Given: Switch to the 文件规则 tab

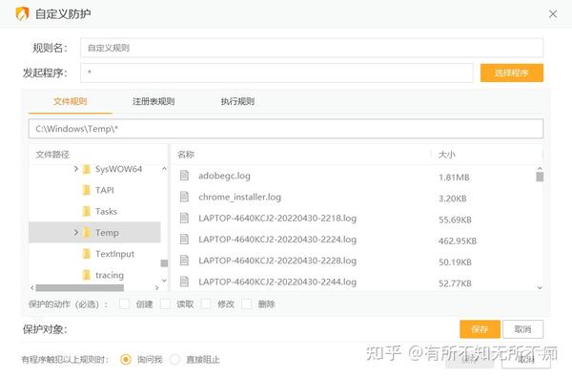Looking at the screenshot, I should tap(70, 101).
